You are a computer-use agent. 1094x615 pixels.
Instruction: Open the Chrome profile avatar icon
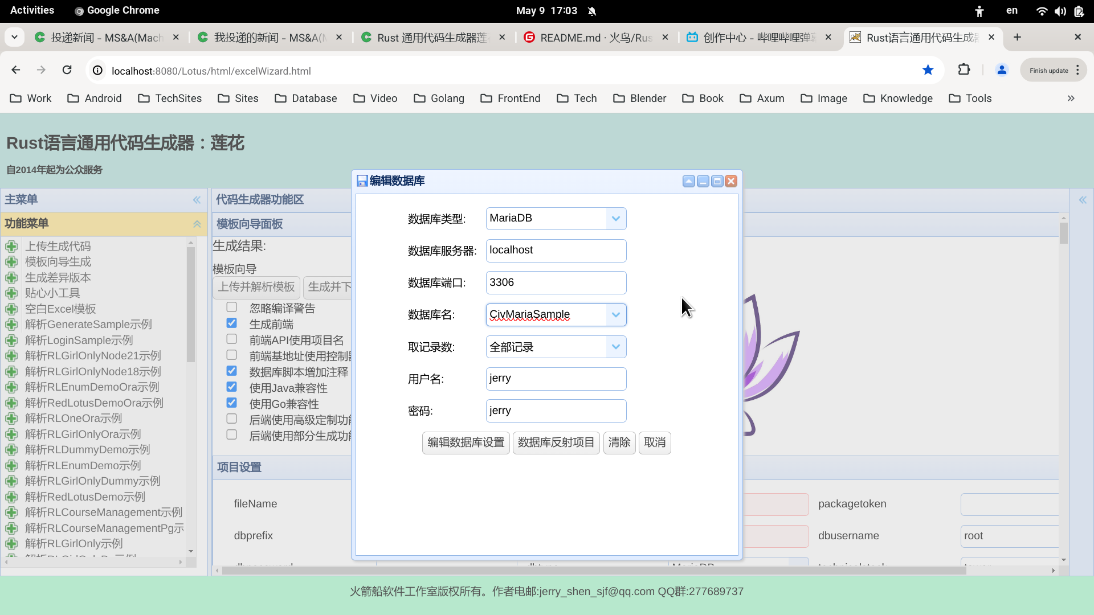click(x=1002, y=70)
